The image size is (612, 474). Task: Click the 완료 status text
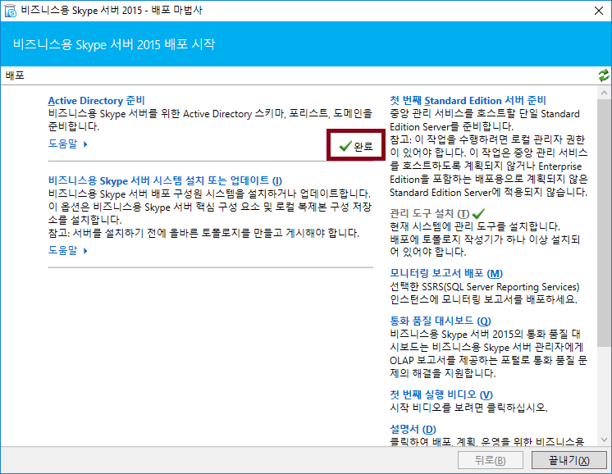(x=363, y=146)
